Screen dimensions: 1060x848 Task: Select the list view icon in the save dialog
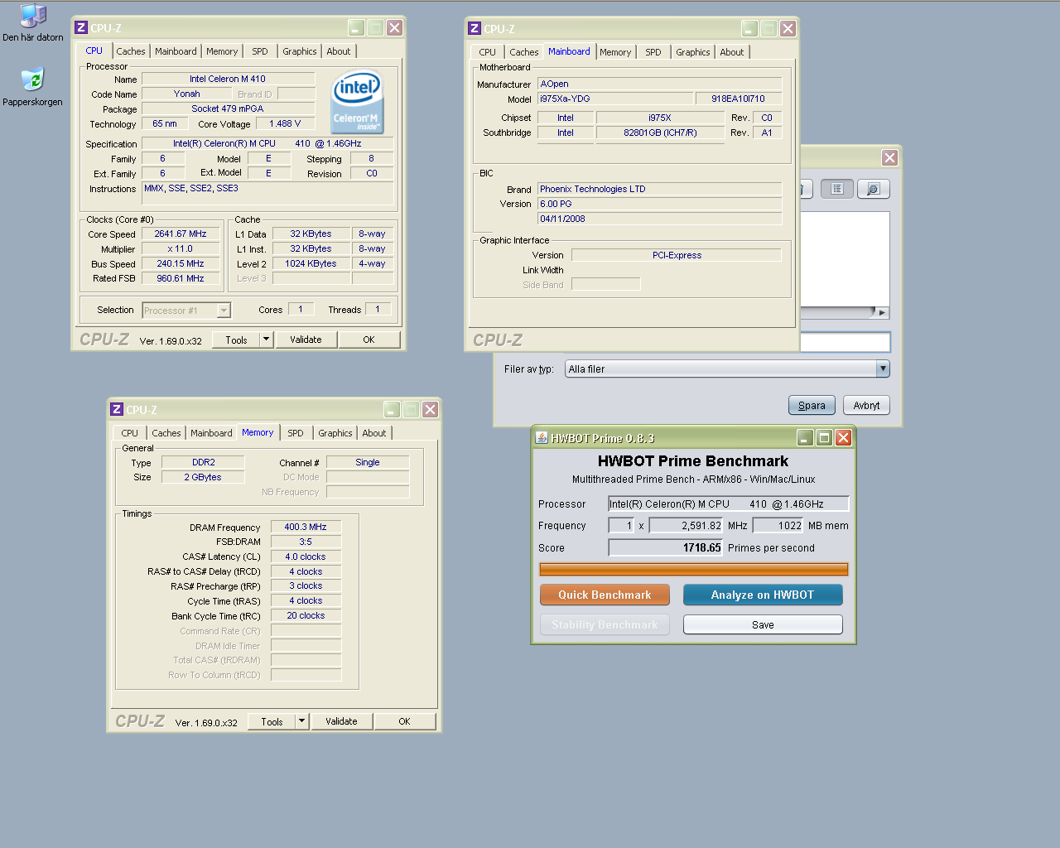coord(837,189)
